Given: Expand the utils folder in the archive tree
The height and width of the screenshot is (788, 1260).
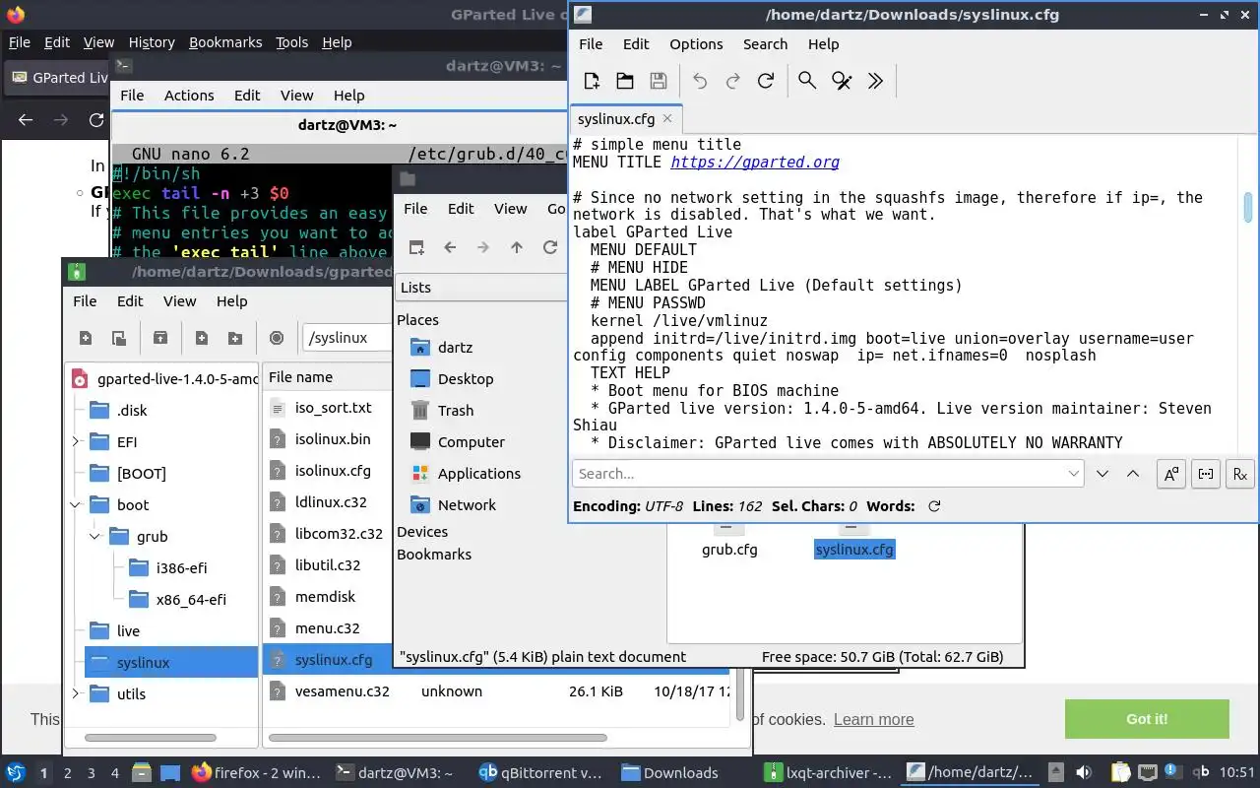Looking at the screenshot, I should point(76,694).
